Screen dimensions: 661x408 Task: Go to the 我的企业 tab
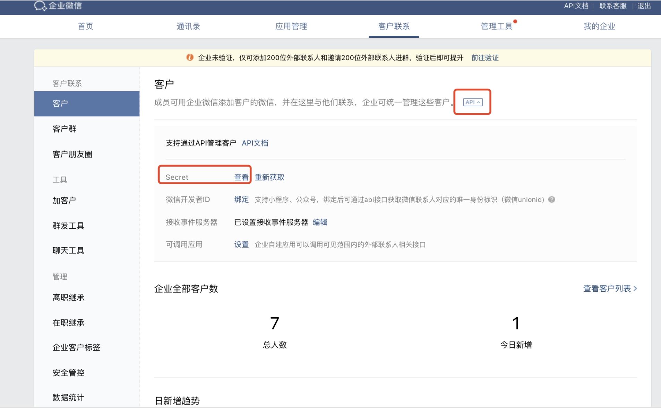(599, 26)
